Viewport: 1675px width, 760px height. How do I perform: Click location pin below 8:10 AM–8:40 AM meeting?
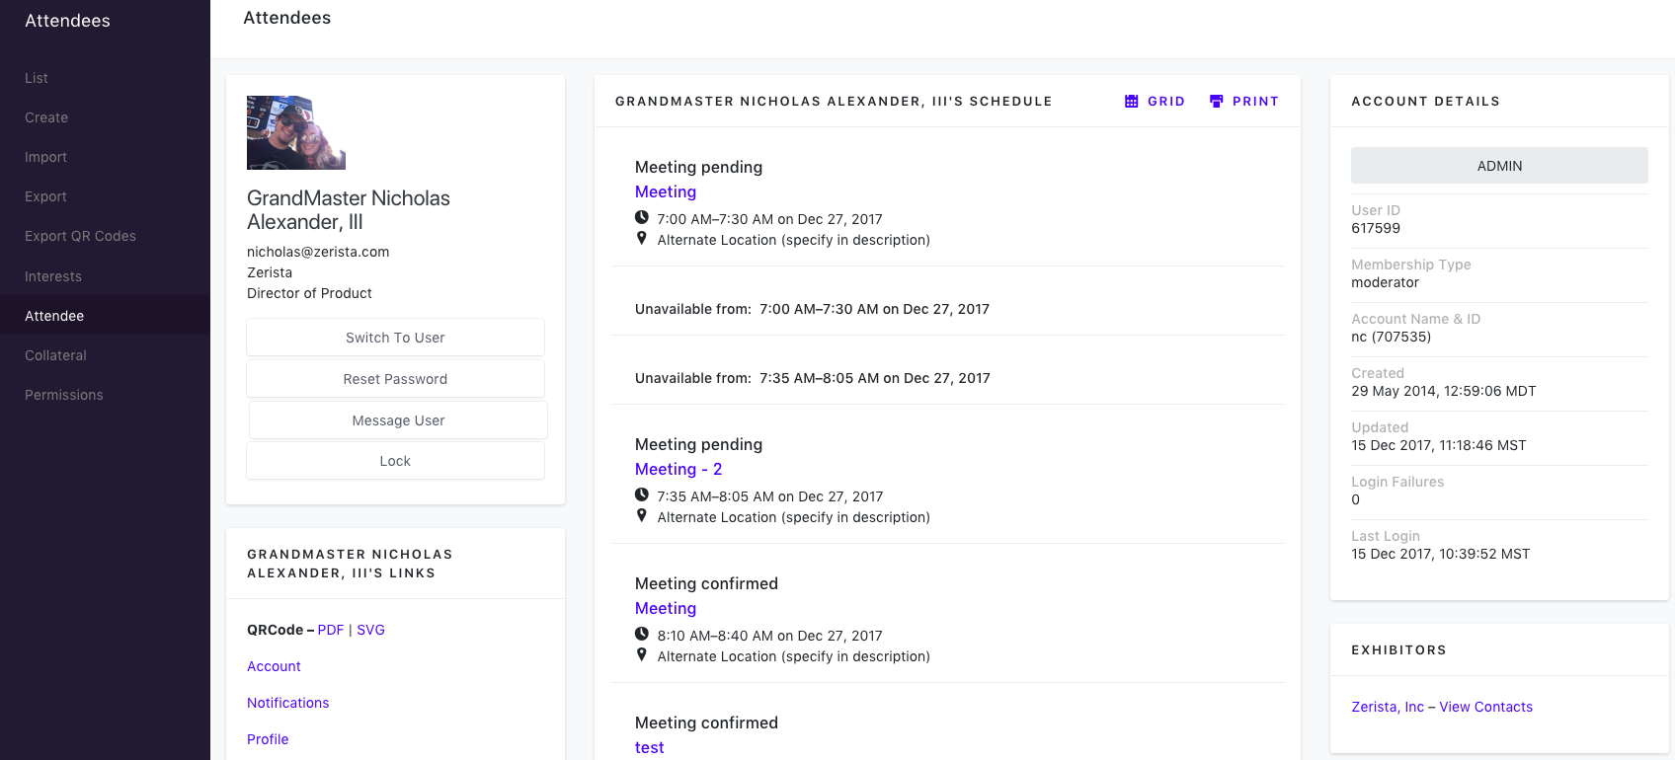point(642,655)
